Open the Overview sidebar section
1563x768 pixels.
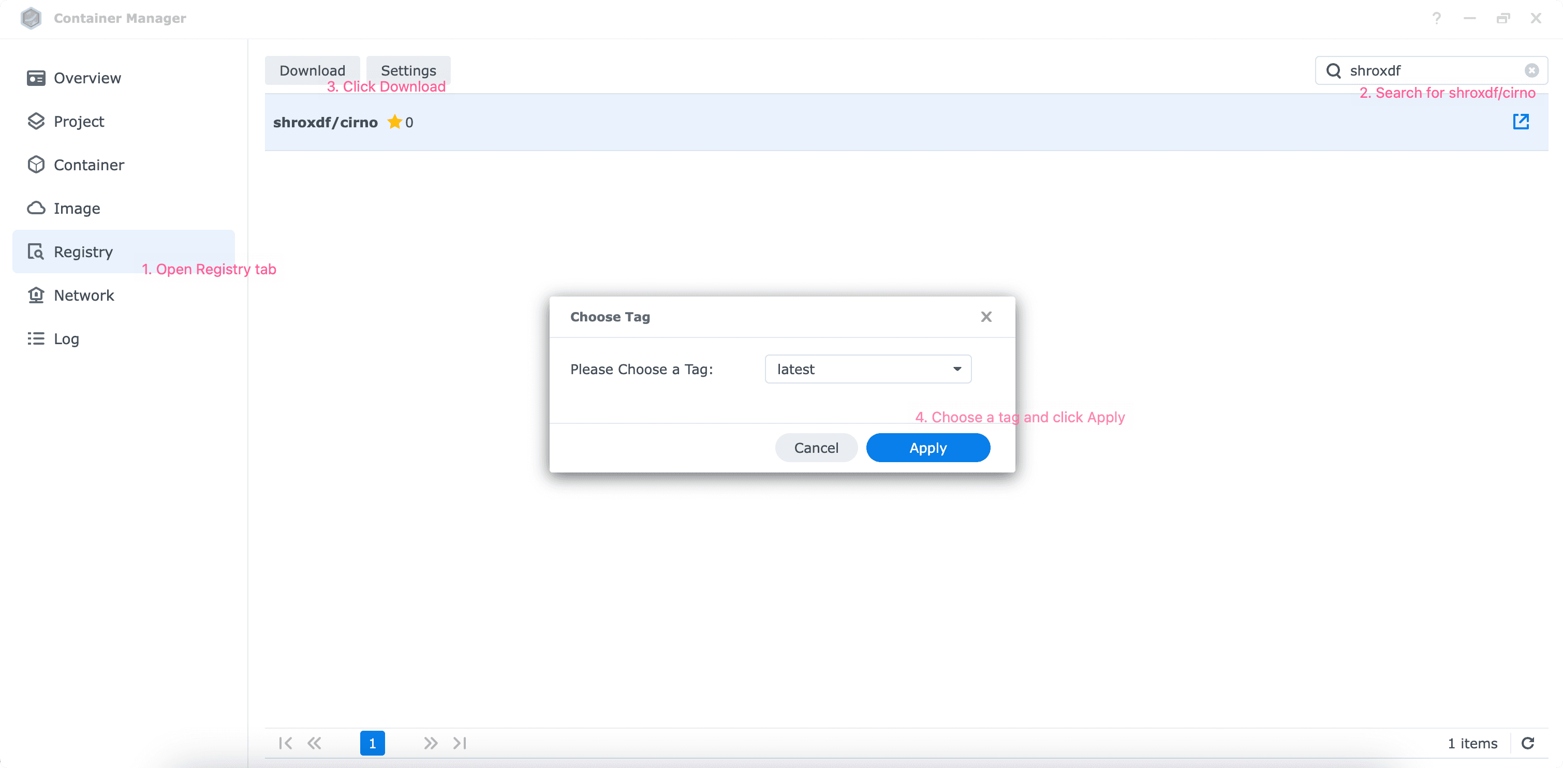[87, 78]
